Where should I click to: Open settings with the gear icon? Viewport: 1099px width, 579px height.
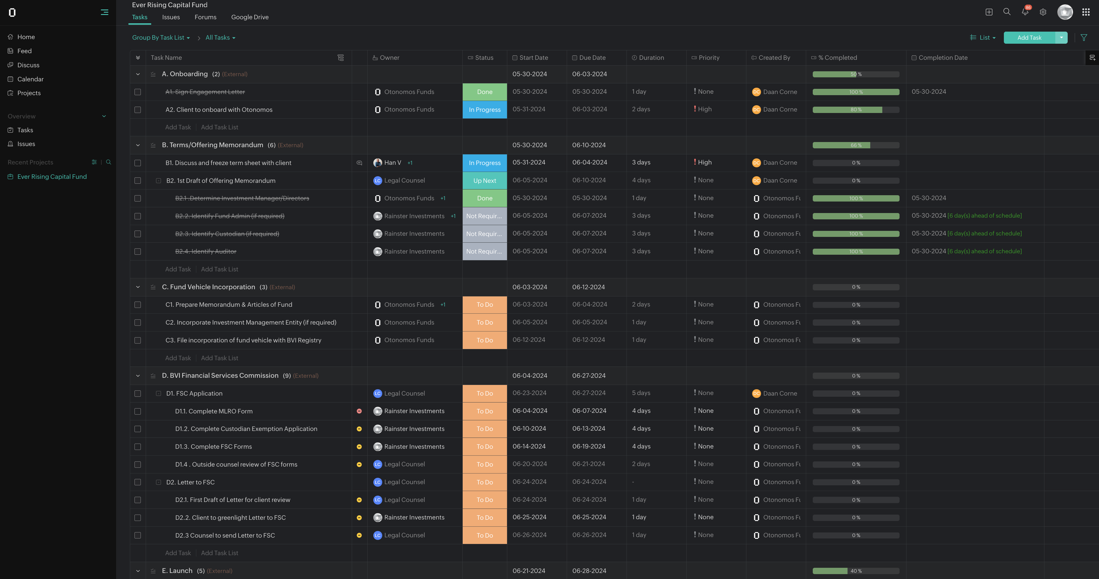1043,12
